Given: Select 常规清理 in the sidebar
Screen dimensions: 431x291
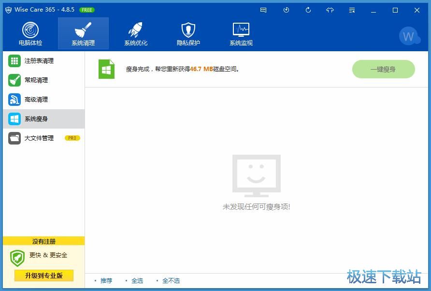Looking at the screenshot, I should (43, 80).
